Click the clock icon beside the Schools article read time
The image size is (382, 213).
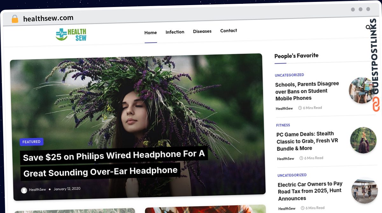click(300, 108)
